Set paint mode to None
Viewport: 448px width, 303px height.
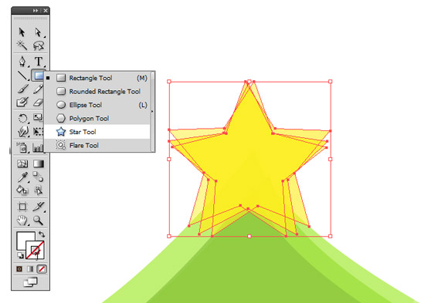pos(42,269)
